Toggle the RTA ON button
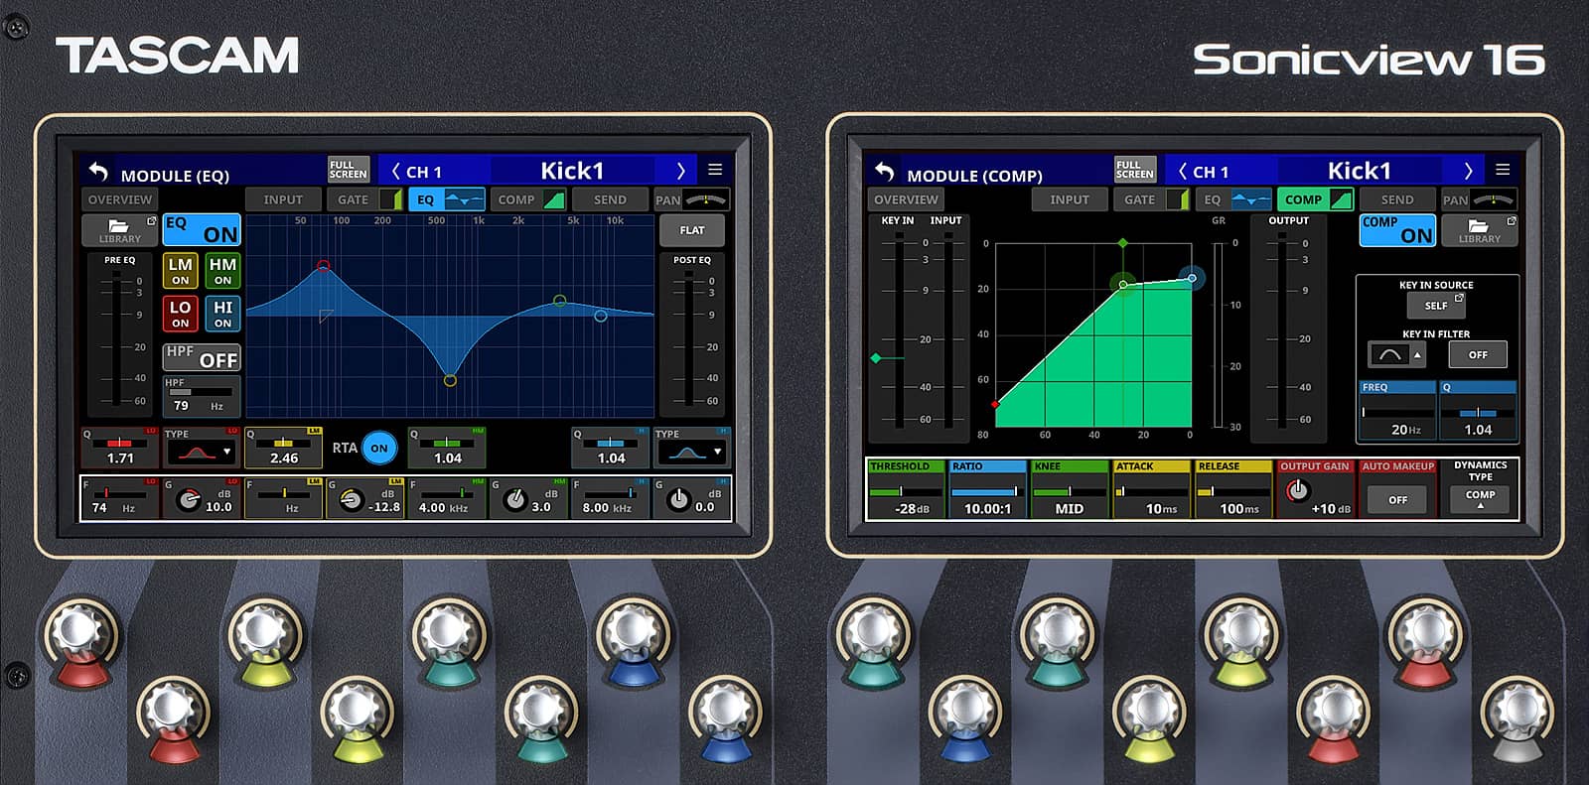The width and height of the screenshot is (1589, 785). point(378,448)
